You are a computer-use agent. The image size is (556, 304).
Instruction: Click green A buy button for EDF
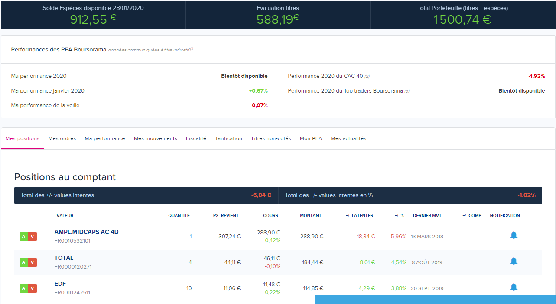(24, 288)
